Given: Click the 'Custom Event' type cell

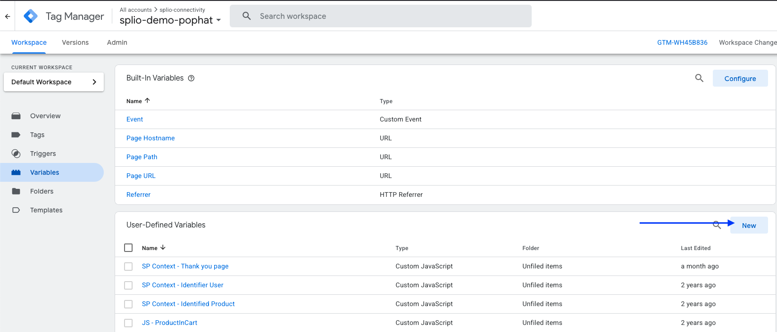Looking at the screenshot, I should pos(401,119).
